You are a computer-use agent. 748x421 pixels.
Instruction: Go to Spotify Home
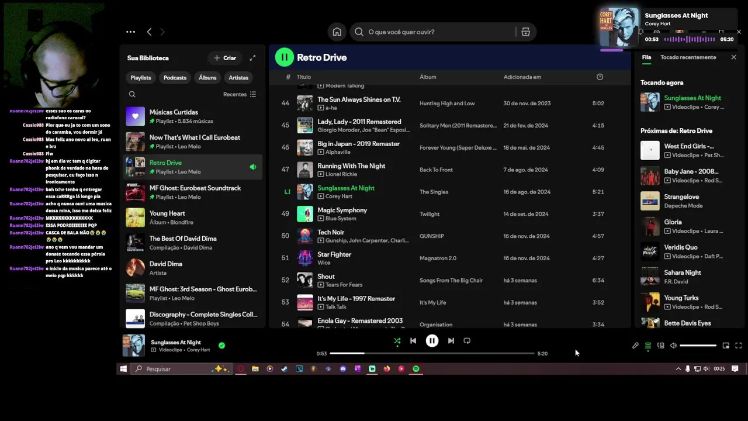pyautogui.click(x=337, y=32)
